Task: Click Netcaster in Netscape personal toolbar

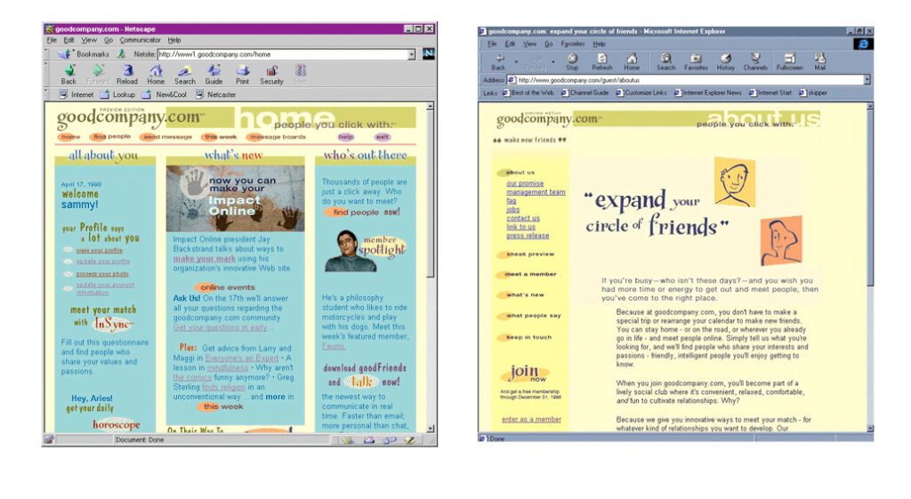Action: pyautogui.click(x=215, y=94)
